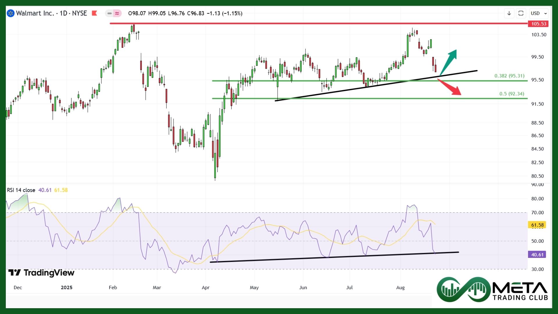Click the TradingView logo
558x314 pixels.
point(41,273)
